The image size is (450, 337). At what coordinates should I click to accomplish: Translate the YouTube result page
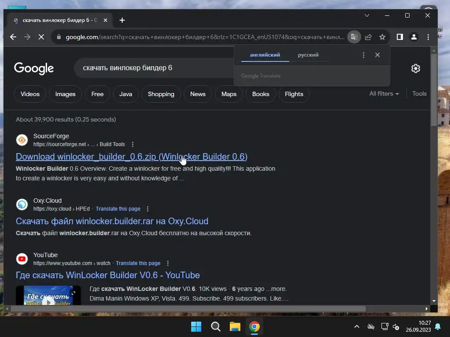pyautogui.click(x=138, y=263)
